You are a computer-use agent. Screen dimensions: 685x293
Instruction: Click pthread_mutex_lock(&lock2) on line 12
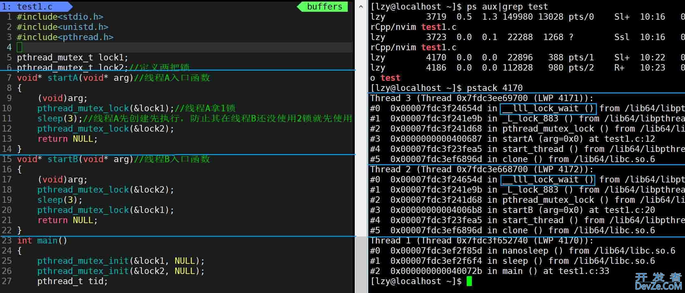click(x=106, y=129)
